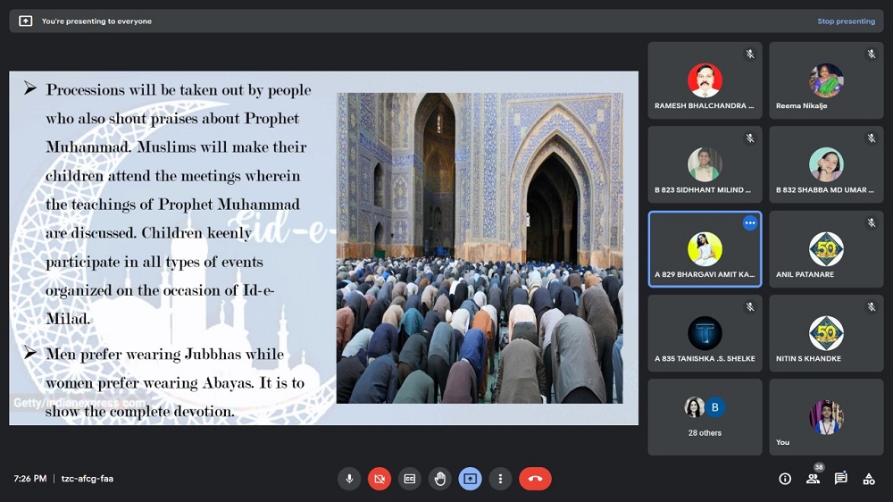Open more options three-dot menu
The width and height of the screenshot is (893, 502).
tap(500, 479)
